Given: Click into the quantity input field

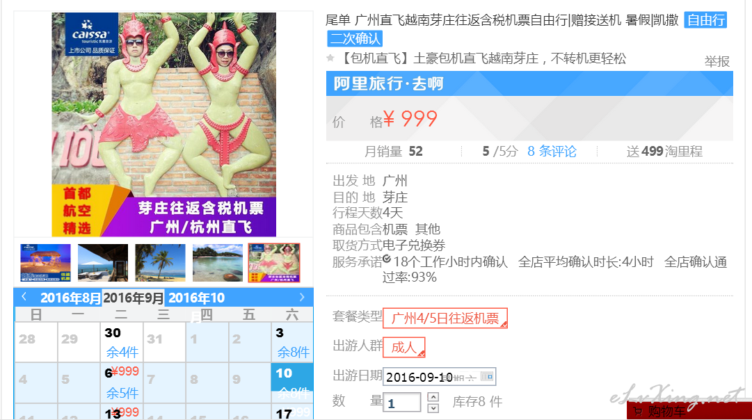Looking at the screenshot, I should click(x=402, y=403).
